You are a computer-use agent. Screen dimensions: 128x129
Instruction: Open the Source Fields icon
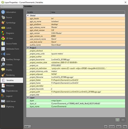3,44
